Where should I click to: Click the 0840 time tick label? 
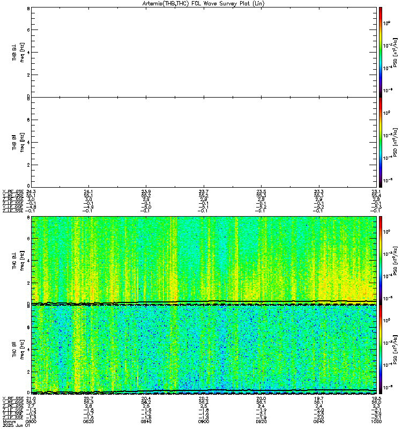(146, 421)
